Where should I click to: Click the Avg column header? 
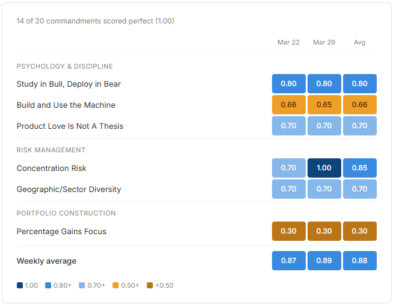pos(359,42)
